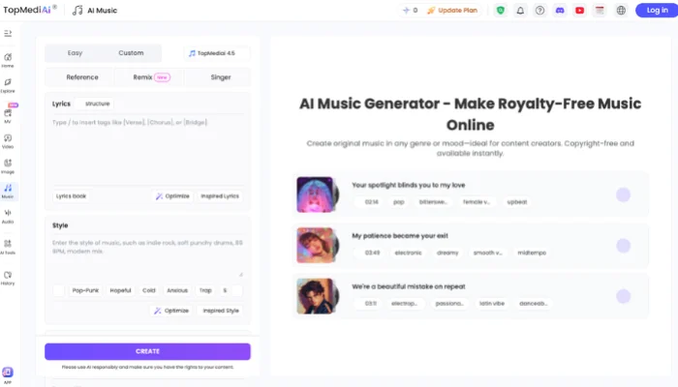Play "Your spotlight blinds you to my love"
The image size is (678, 387).
click(623, 194)
